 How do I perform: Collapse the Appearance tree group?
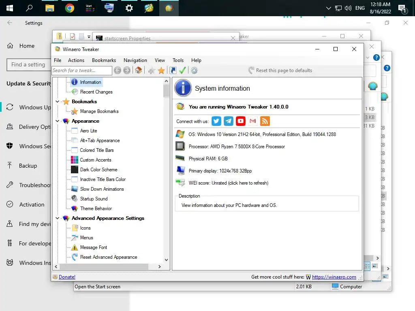[x=58, y=121]
